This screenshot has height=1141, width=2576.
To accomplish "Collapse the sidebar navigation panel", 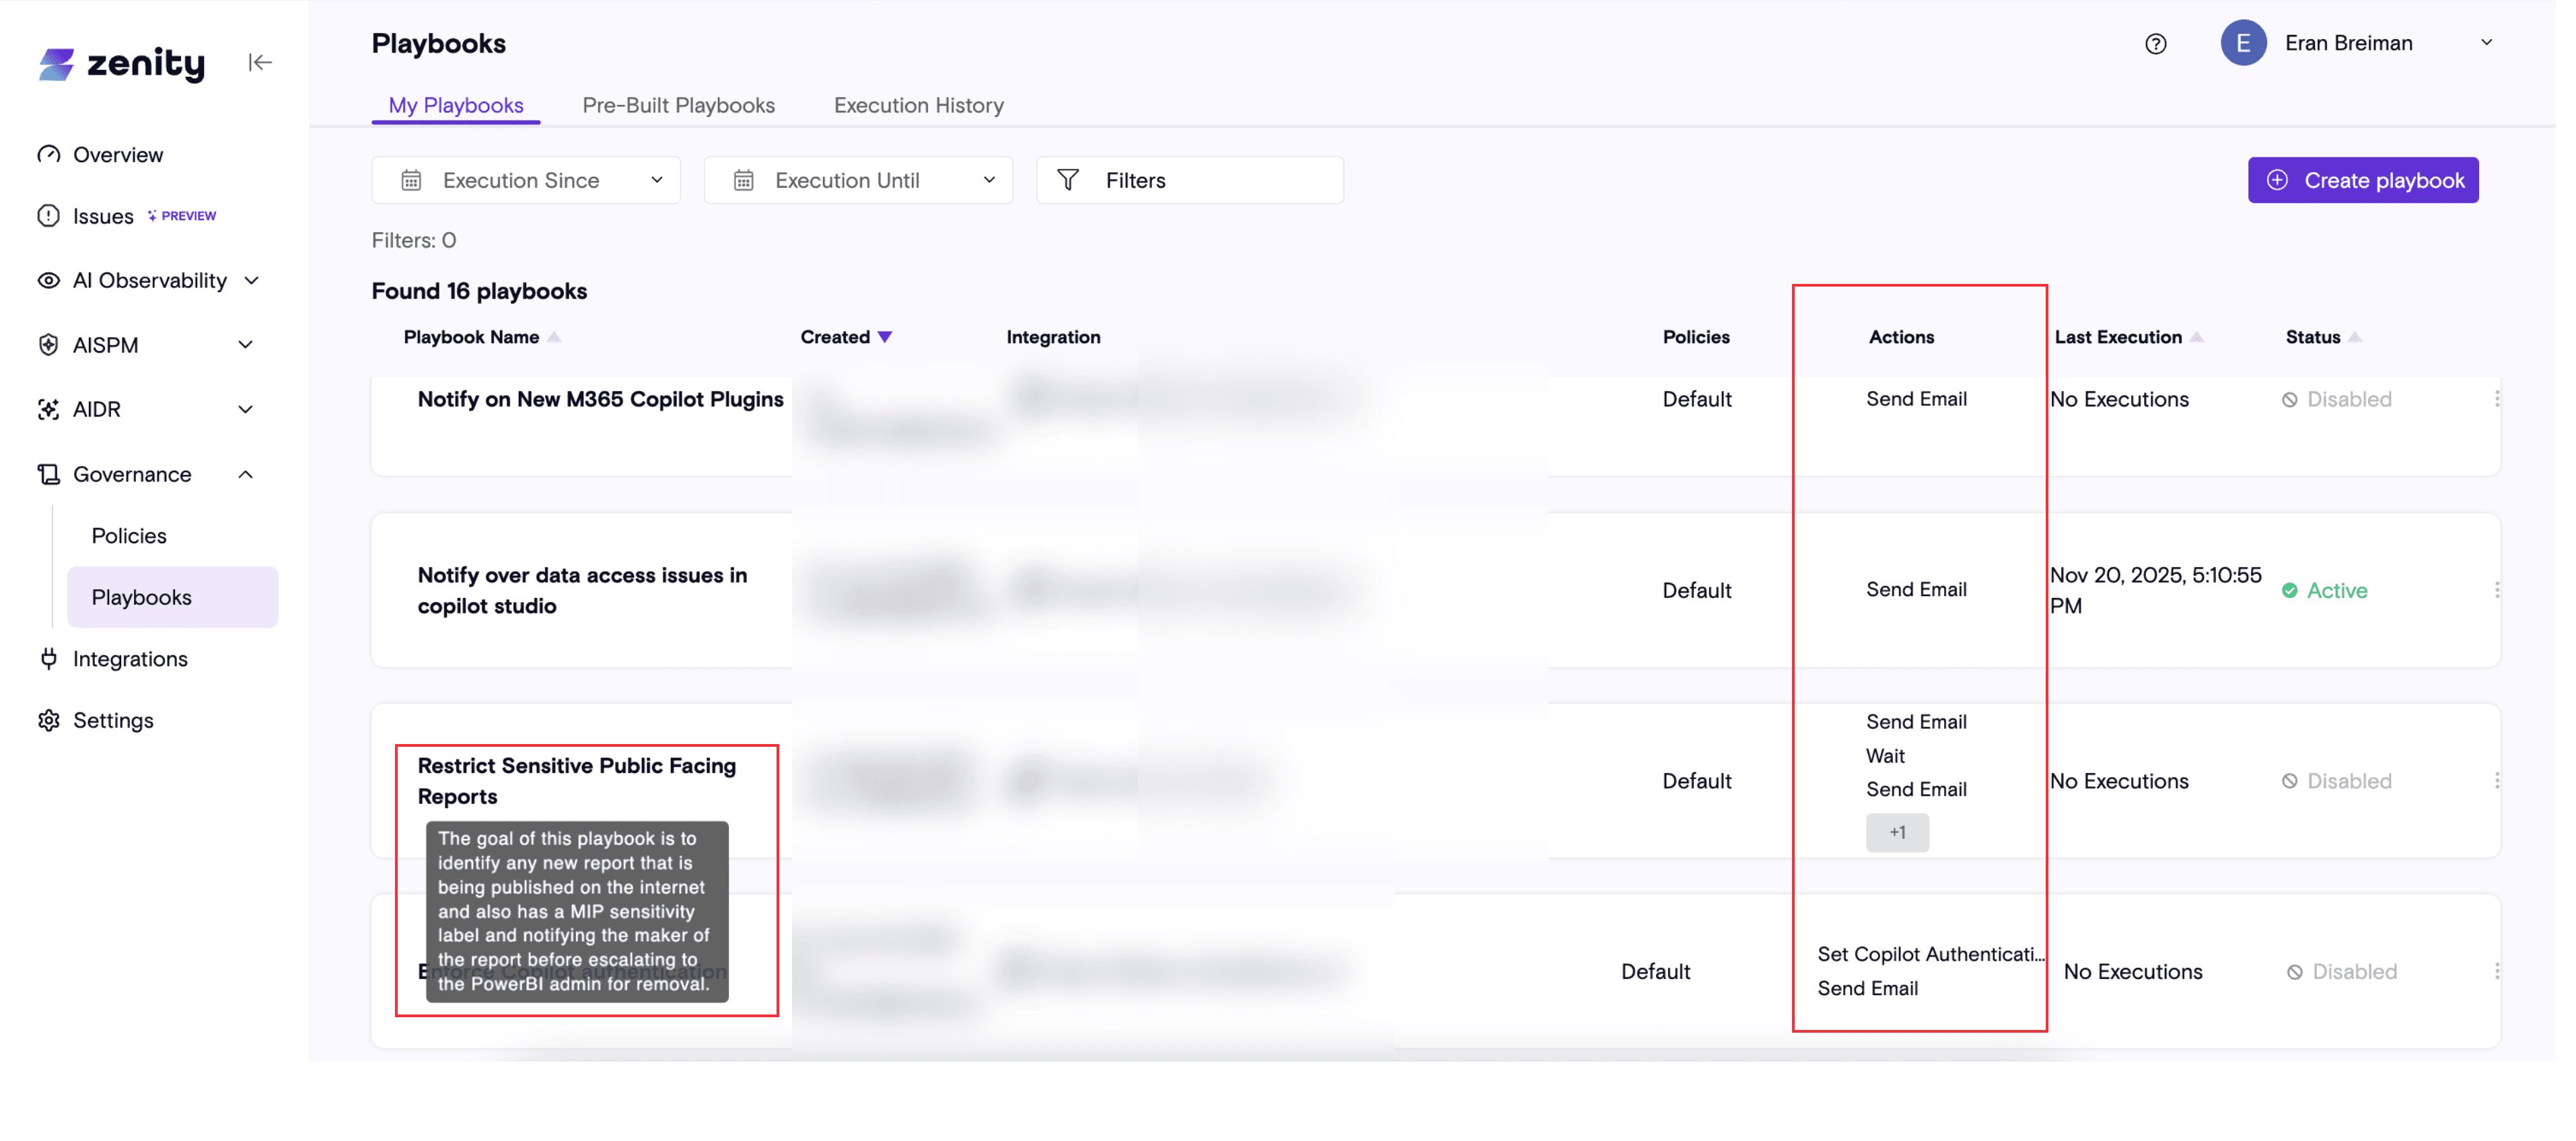I will [x=260, y=63].
